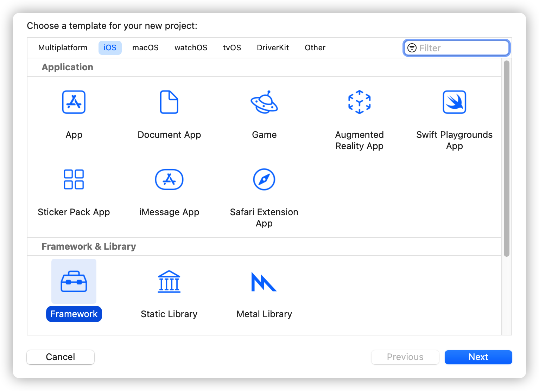
Task: Show the Other templates tab
Action: (315, 48)
